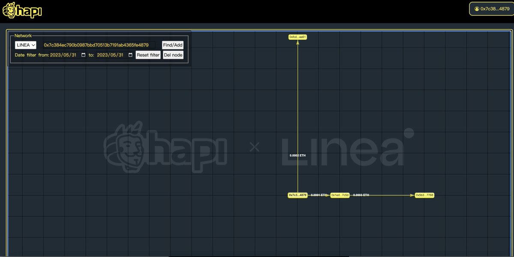Open the 'to' date calendar picker icon
The height and width of the screenshot is (257, 514).
click(x=130, y=55)
